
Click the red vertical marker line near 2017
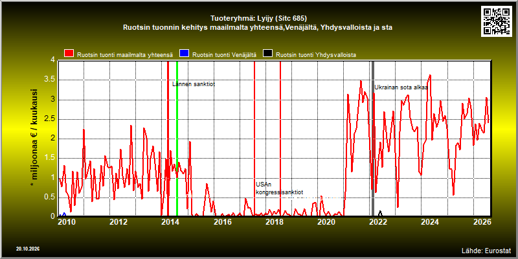[x=254, y=139]
